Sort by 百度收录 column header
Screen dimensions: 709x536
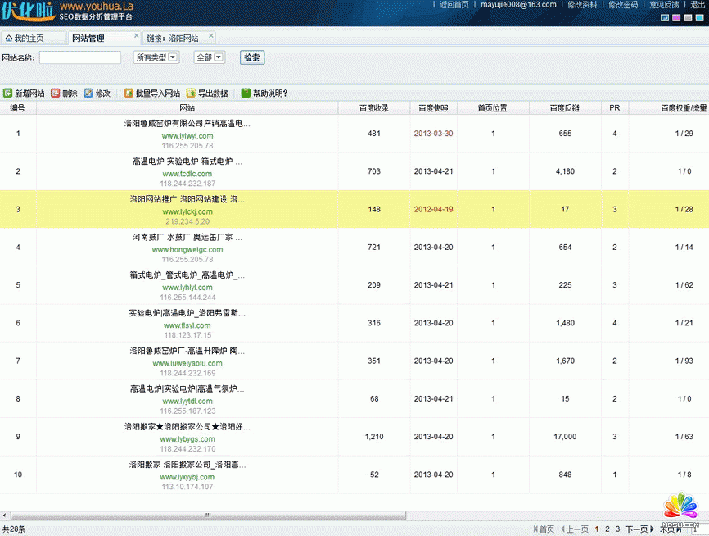coord(374,107)
